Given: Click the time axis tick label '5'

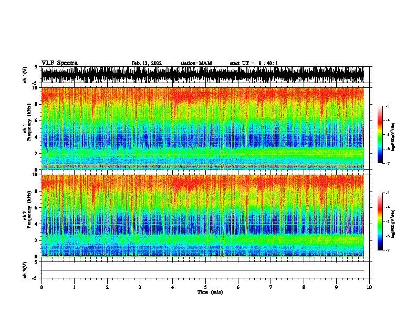Looking at the screenshot, I should pos(205,287).
